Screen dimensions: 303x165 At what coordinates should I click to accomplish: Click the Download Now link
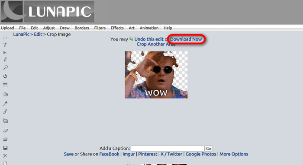(x=186, y=39)
